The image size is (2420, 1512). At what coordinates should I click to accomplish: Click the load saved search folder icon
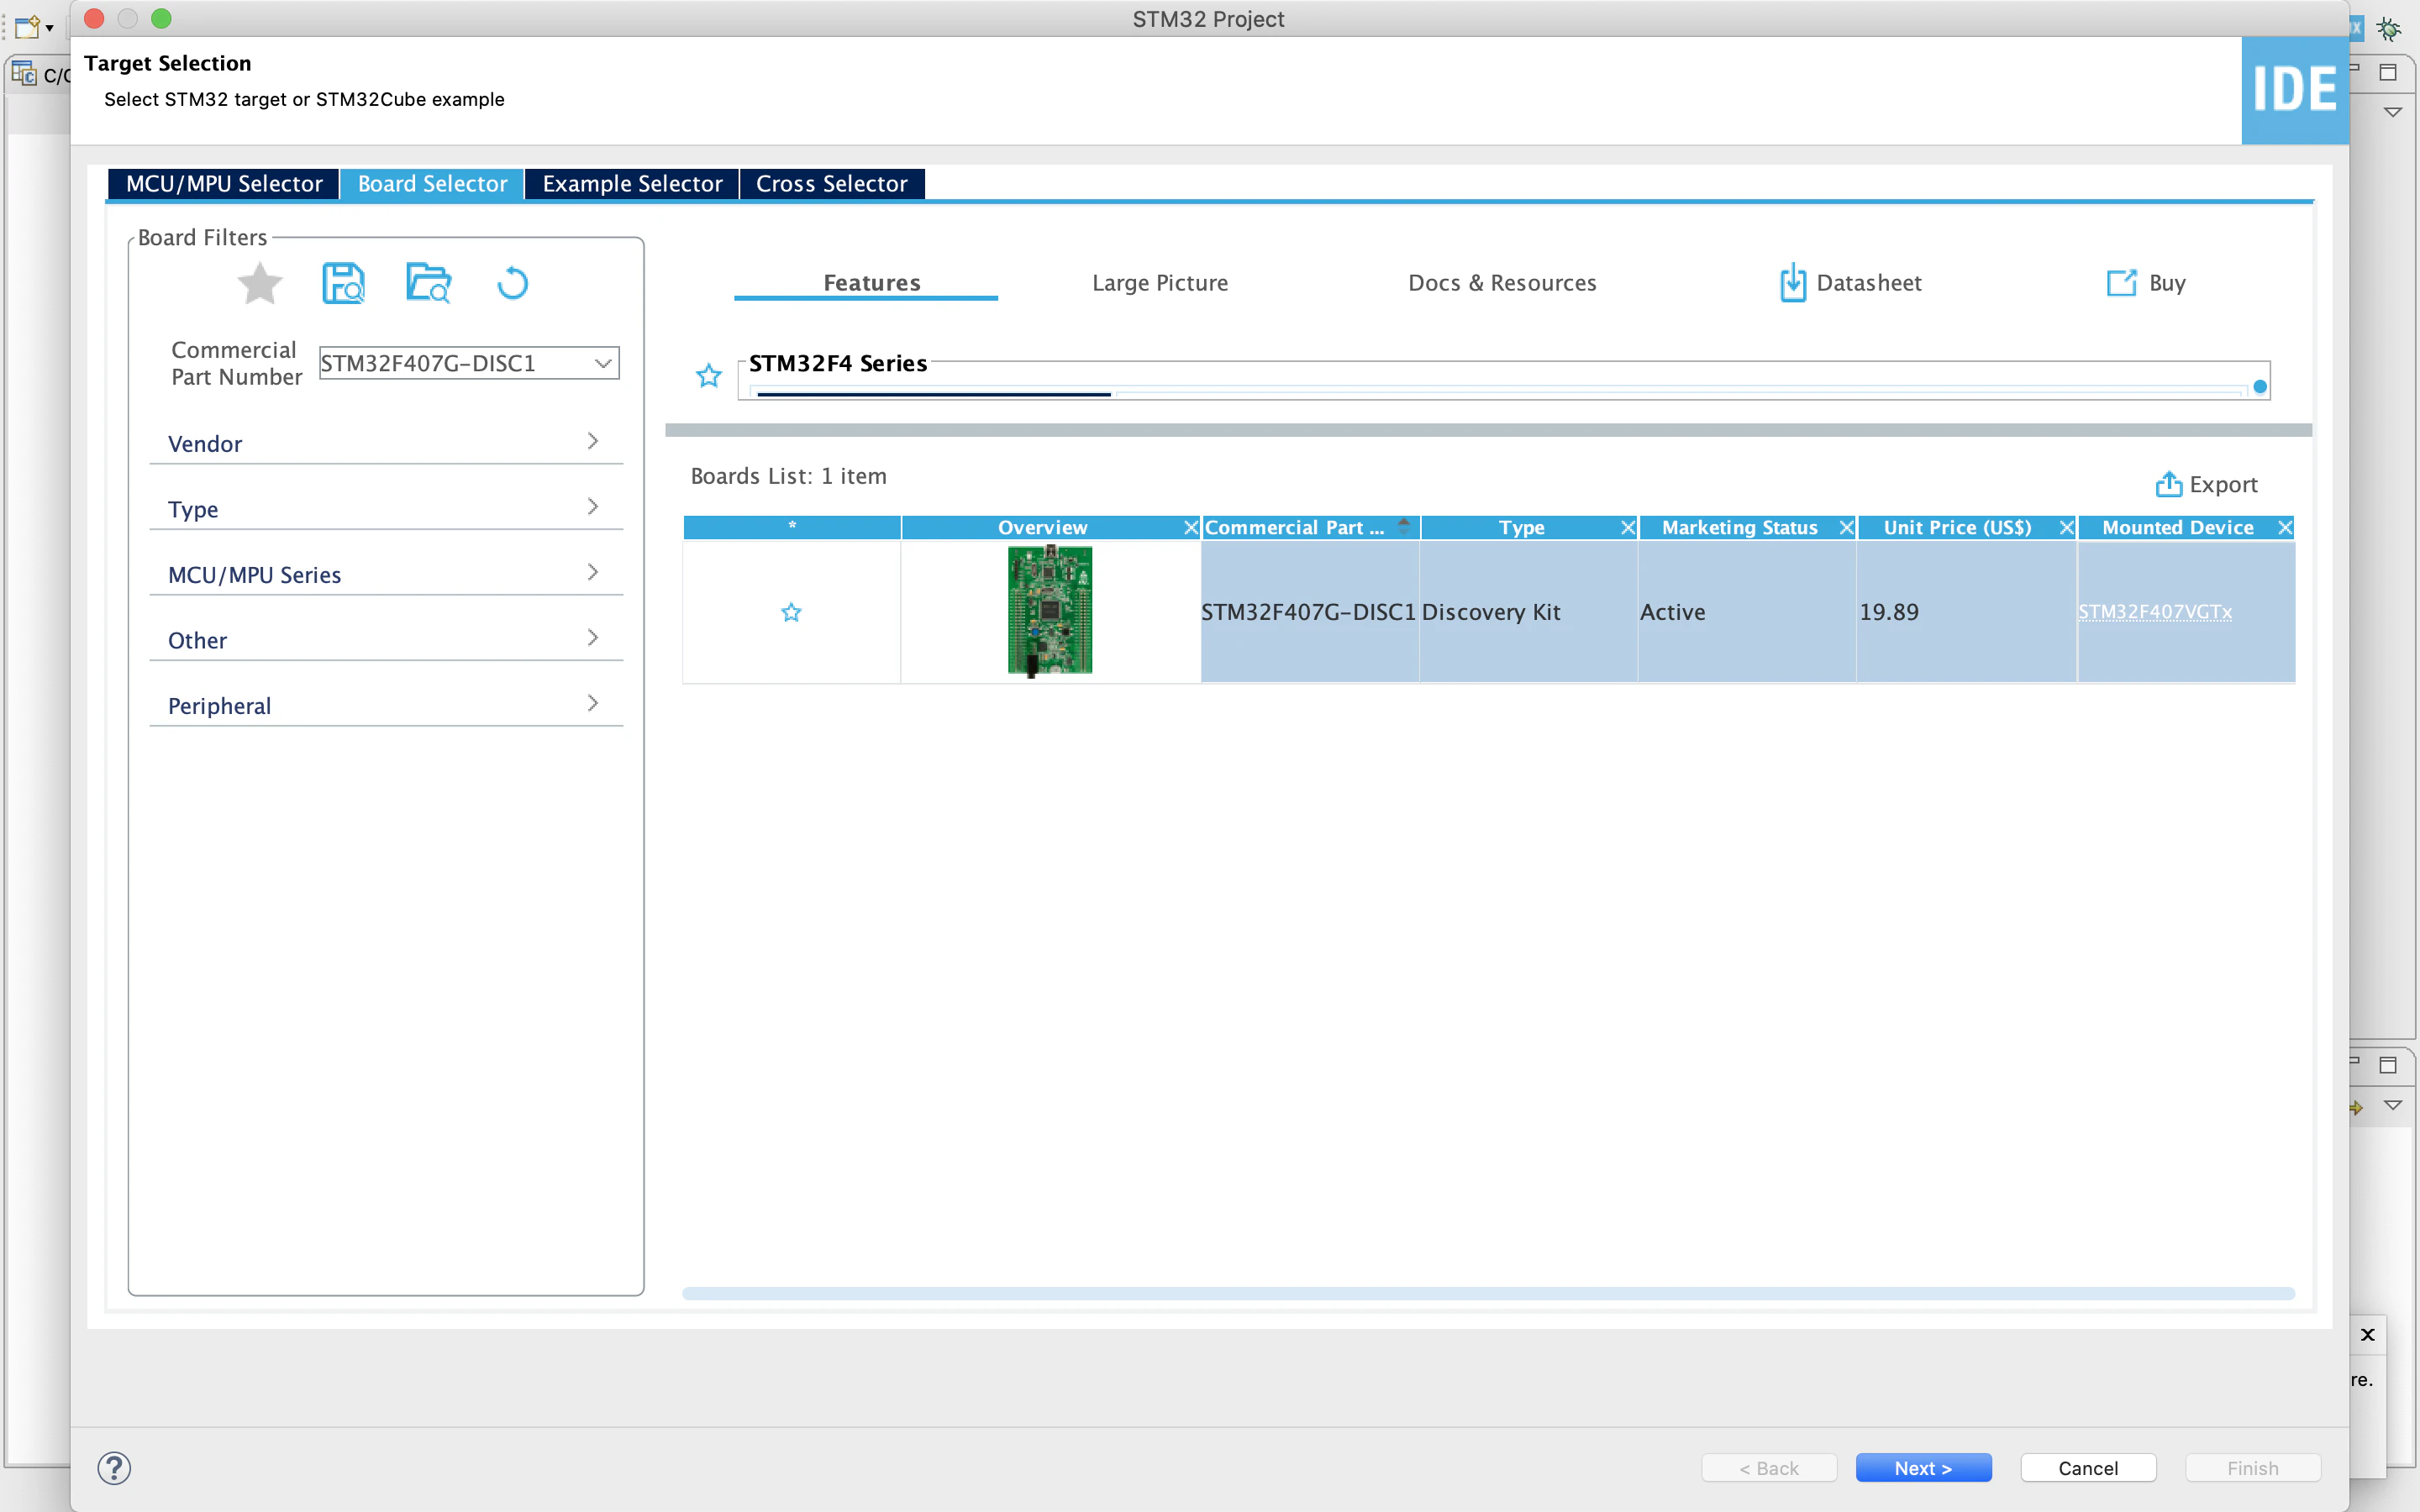[428, 283]
